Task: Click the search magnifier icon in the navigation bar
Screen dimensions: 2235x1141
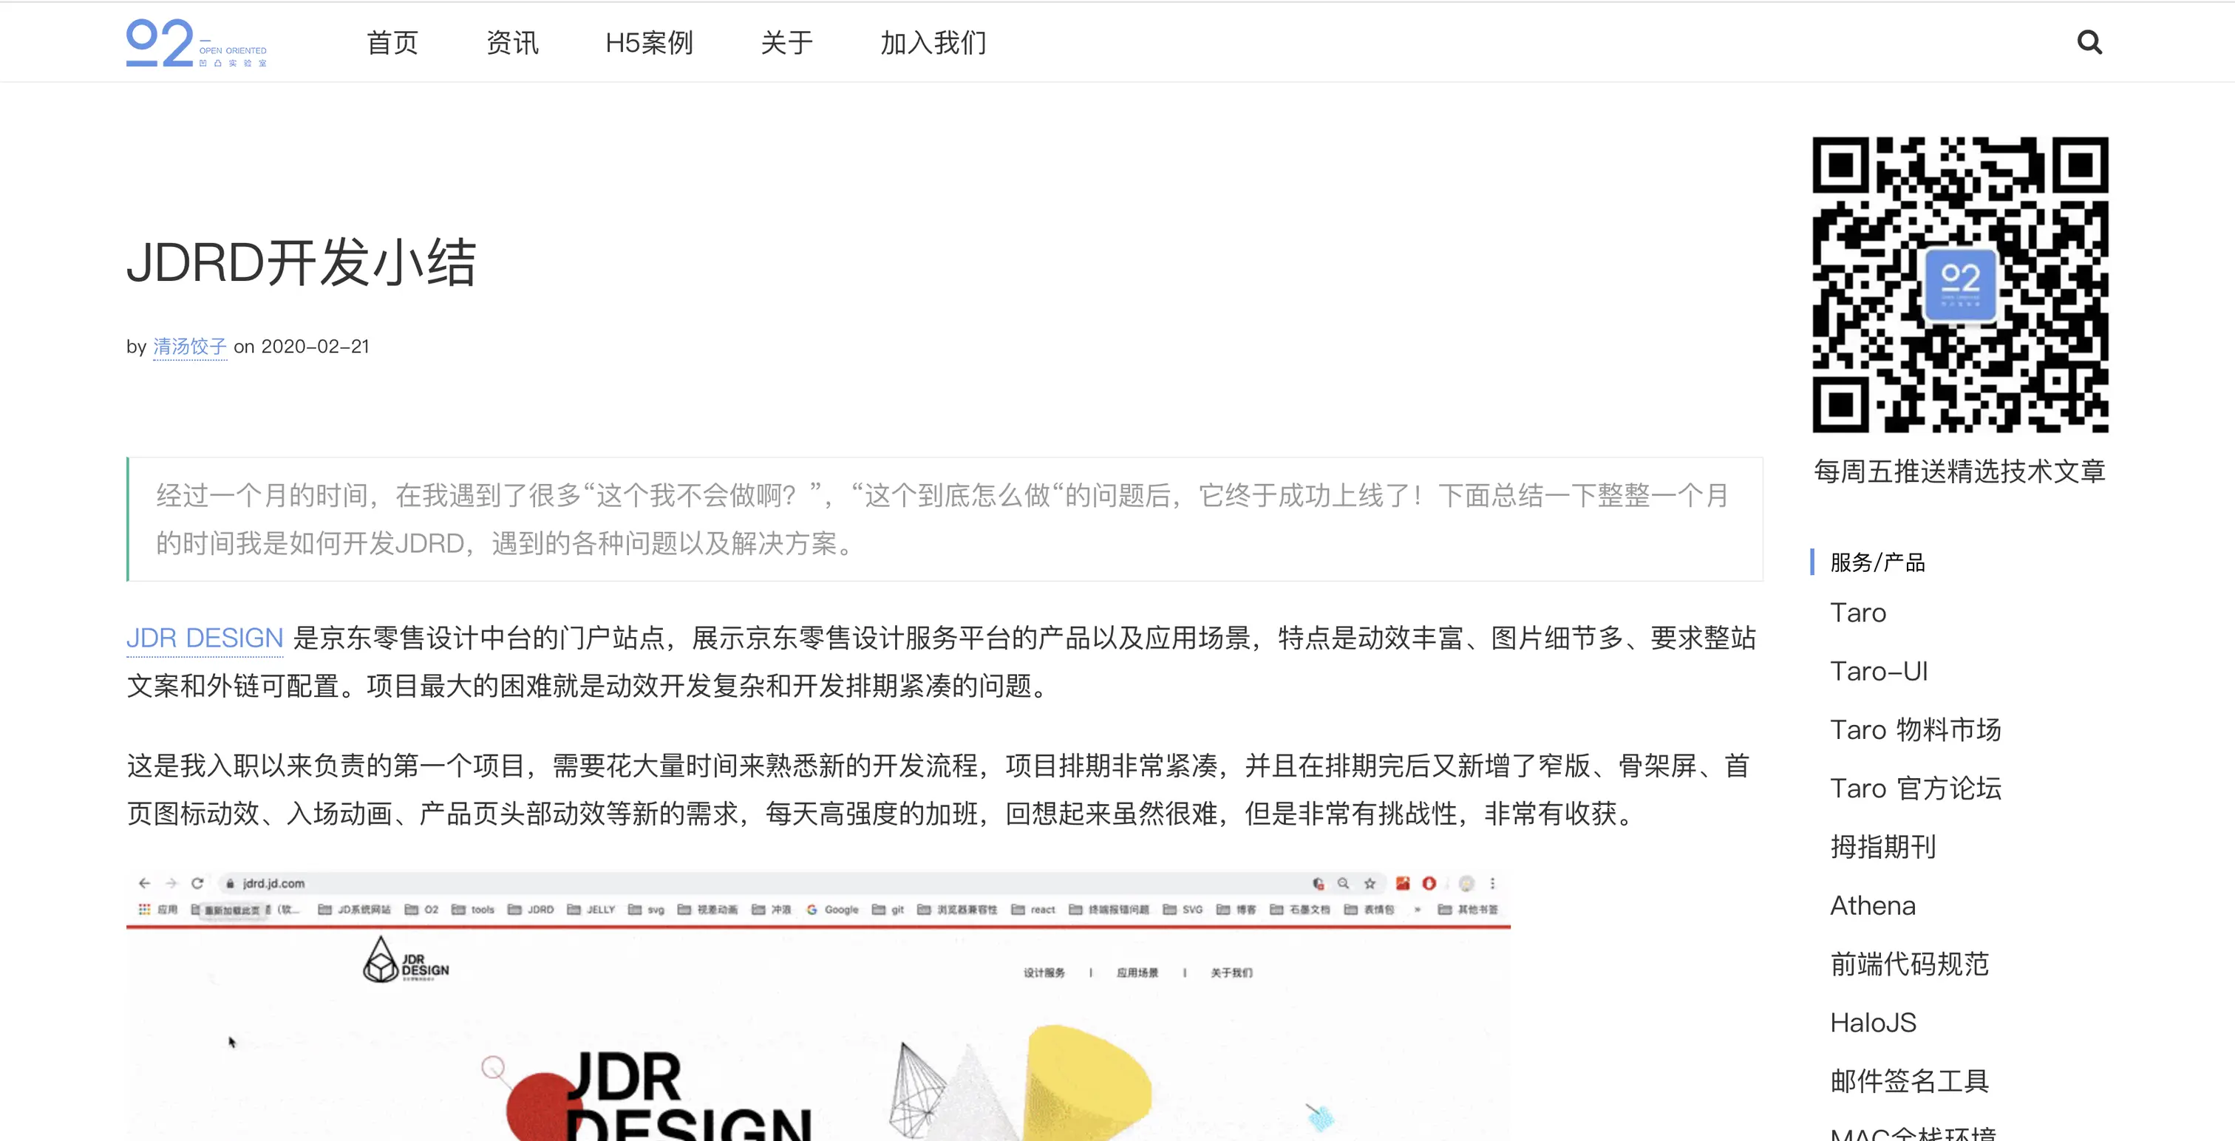Action: click(x=2091, y=41)
